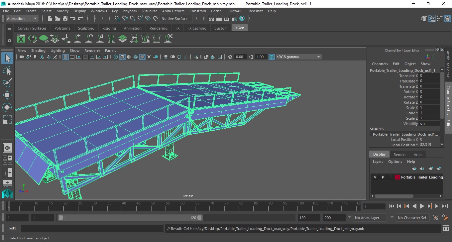Image resolution: width=452 pixels, height=242 pixels.
Task: Click the playback range slider bar
Action: (130, 218)
